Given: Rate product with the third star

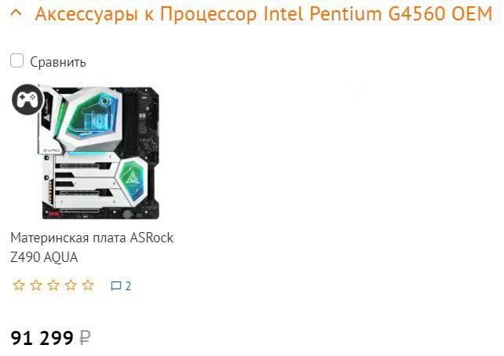Looking at the screenshot, I should point(53,285).
